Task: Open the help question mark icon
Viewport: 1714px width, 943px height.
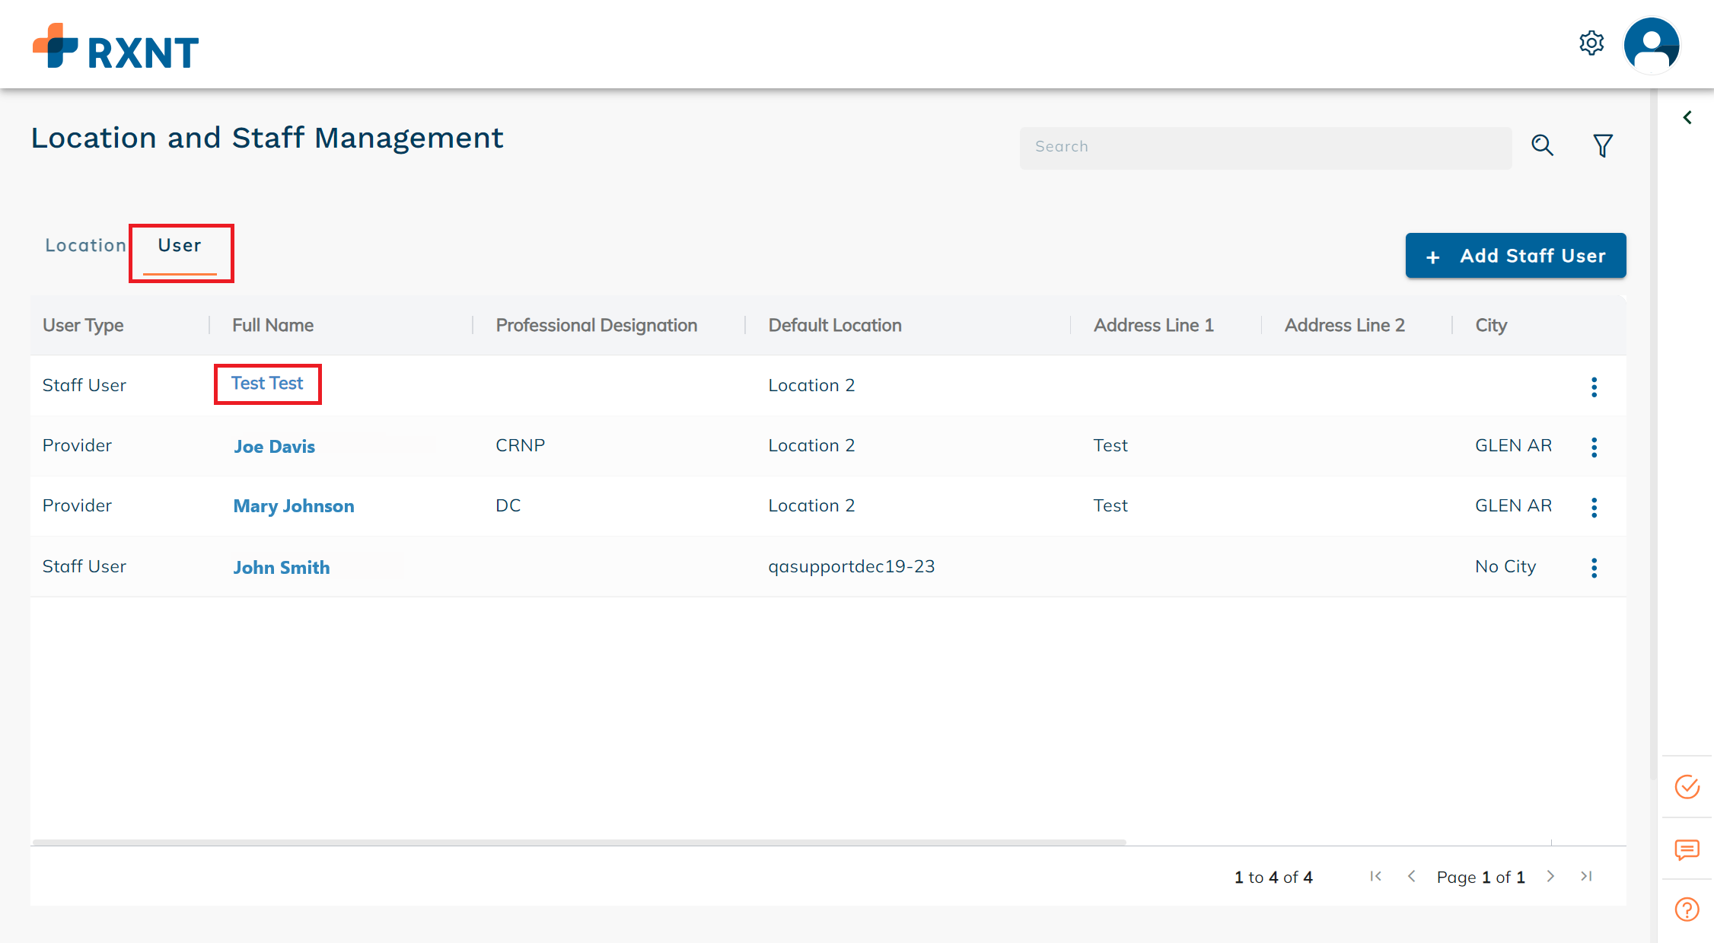Action: pyautogui.click(x=1687, y=910)
